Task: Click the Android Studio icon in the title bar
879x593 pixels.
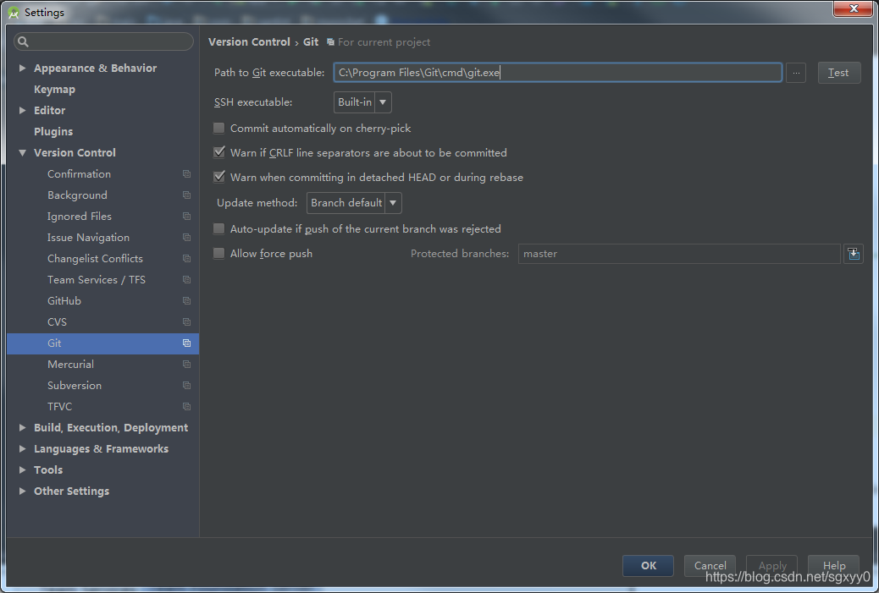Action: coord(14,13)
